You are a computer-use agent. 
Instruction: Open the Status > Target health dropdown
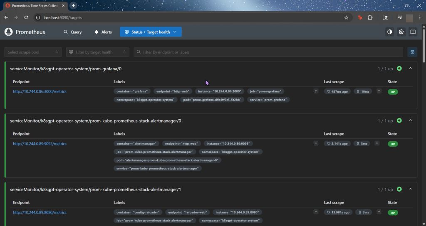[x=151, y=32]
